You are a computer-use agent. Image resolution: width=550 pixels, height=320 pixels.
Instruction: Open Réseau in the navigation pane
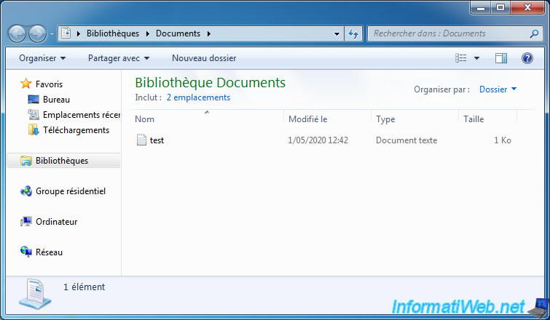(49, 252)
